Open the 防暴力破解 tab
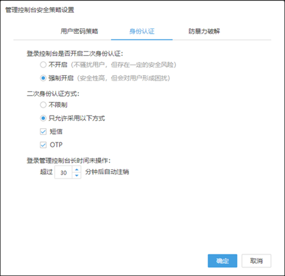Screen dimensions: 285x276 click(203, 31)
